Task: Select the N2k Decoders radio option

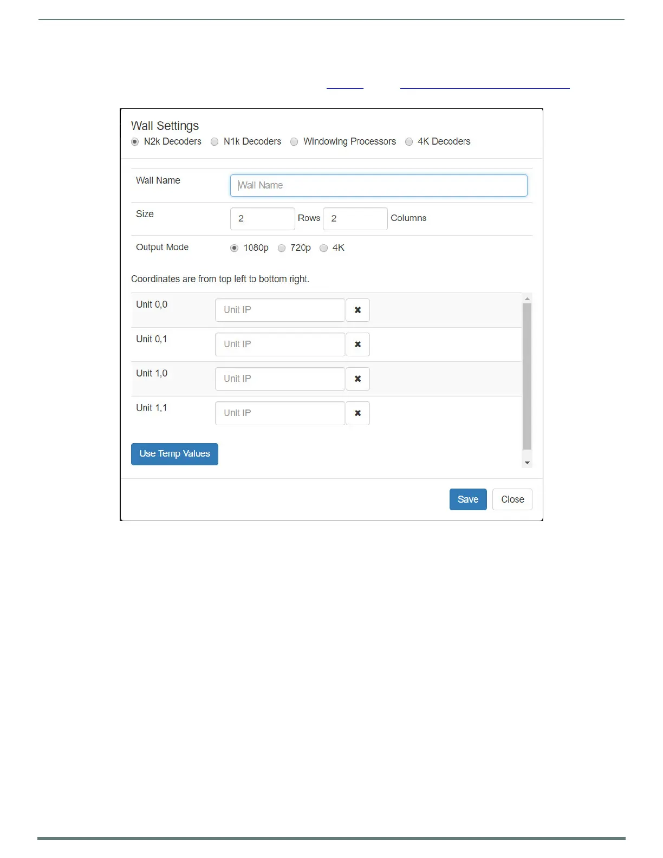Action: tap(135, 142)
